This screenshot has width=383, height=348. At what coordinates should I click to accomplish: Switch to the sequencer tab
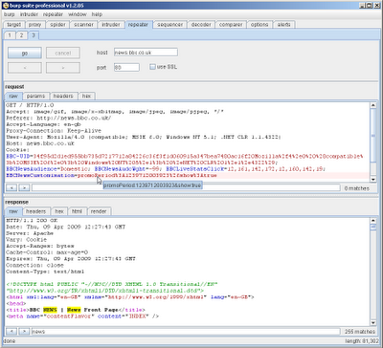click(x=170, y=25)
